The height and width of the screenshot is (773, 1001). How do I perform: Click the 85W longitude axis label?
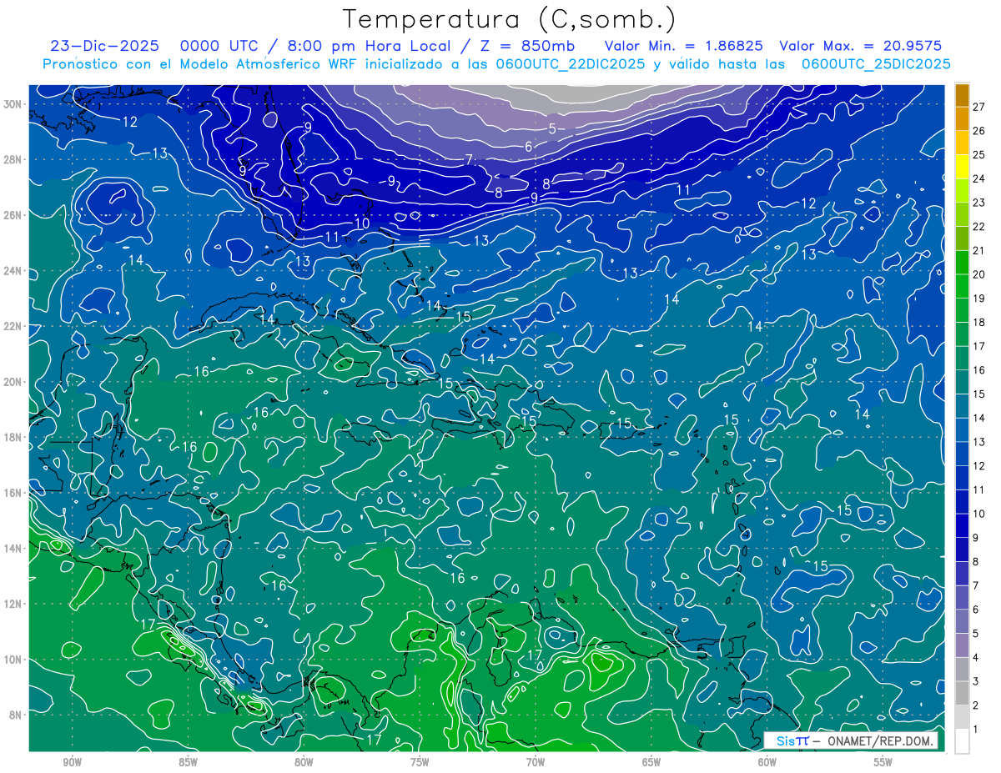[188, 762]
